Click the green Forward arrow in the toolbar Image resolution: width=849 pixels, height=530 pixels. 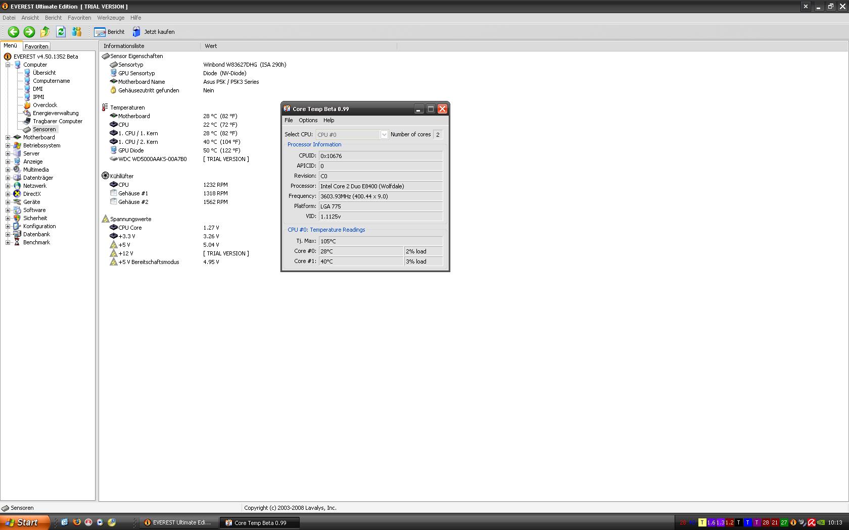tap(29, 32)
